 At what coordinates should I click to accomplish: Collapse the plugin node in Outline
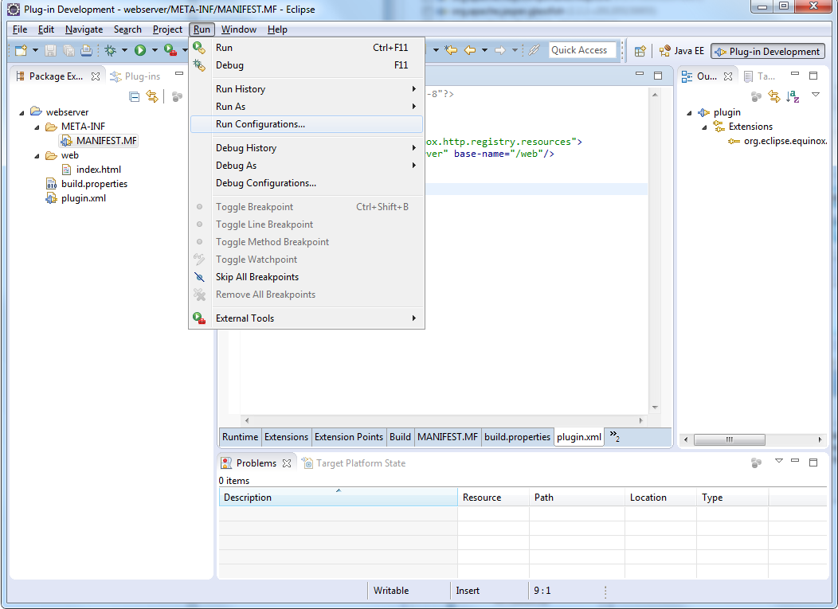(689, 113)
